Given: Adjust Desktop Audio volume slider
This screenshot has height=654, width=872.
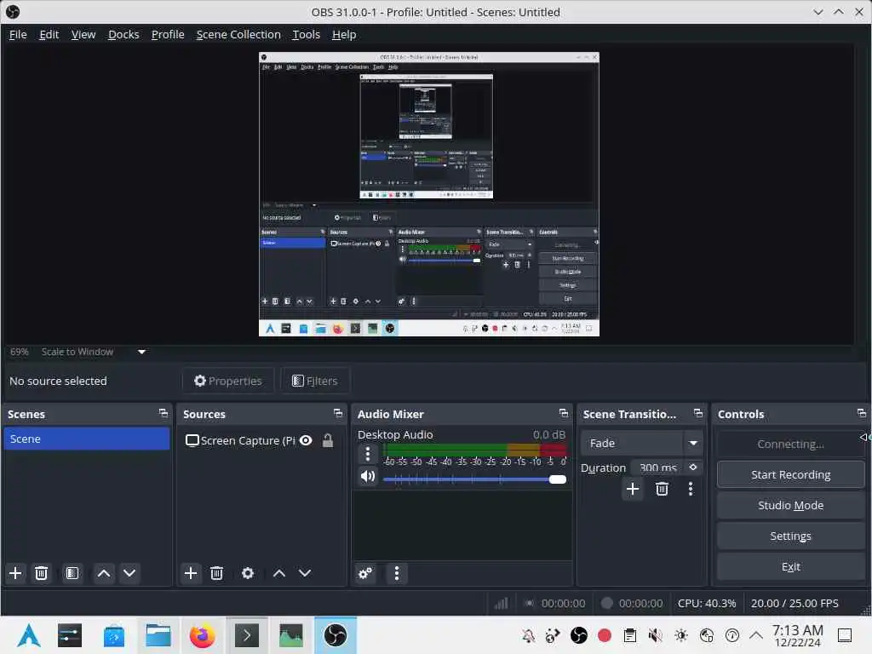Looking at the screenshot, I should pyautogui.click(x=474, y=479).
